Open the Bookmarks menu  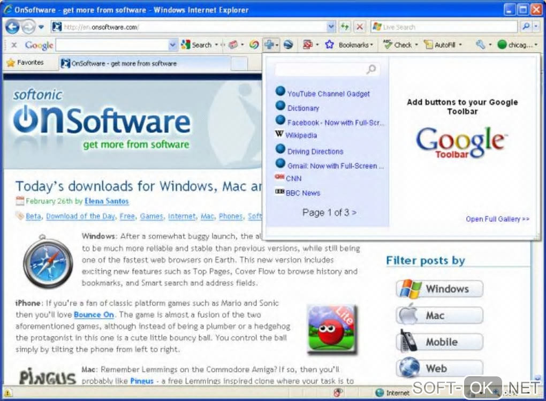click(355, 45)
